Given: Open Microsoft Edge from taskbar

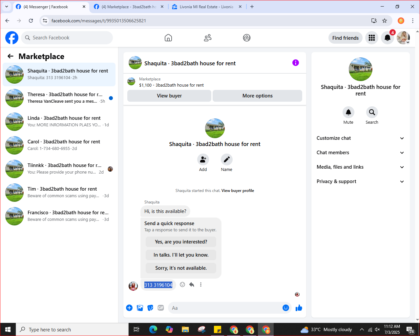Looking at the screenshot, I should tap(153, 329).
